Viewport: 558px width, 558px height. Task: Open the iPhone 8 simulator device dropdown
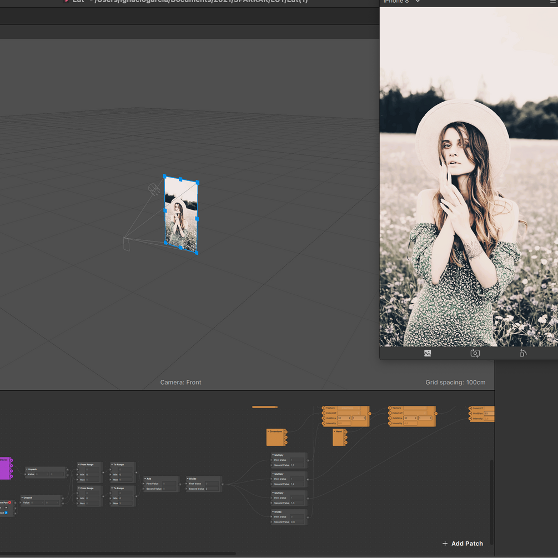click(x=401, y=2)
